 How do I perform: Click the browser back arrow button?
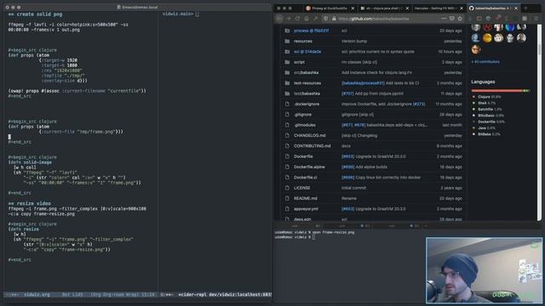(x=279, y=19)
